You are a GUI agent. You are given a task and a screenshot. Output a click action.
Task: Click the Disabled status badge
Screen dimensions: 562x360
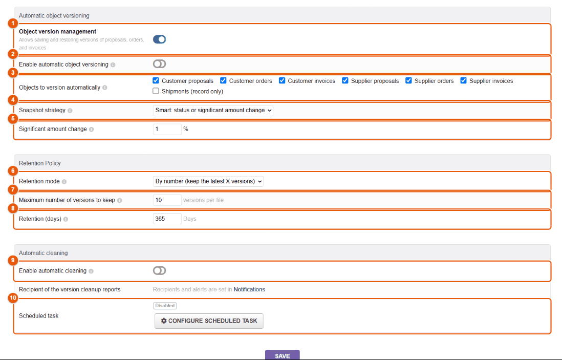click(165, 306)
